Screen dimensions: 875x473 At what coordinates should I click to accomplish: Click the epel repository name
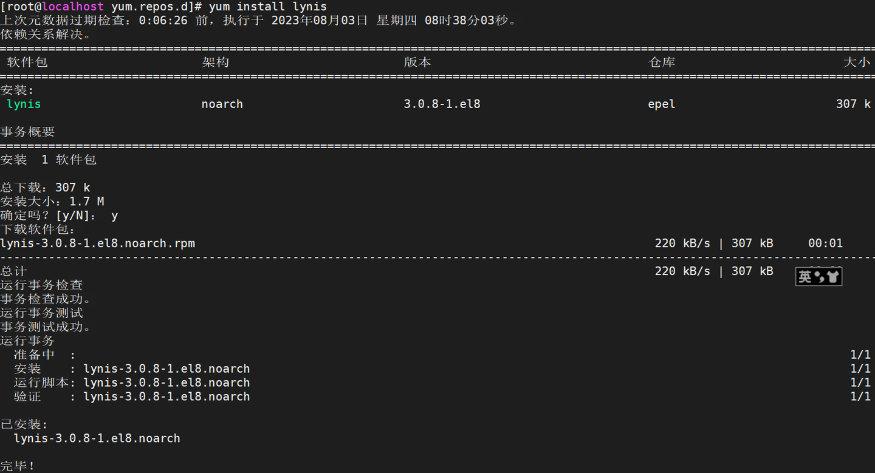pyautogui.click(x=662, y=104)
